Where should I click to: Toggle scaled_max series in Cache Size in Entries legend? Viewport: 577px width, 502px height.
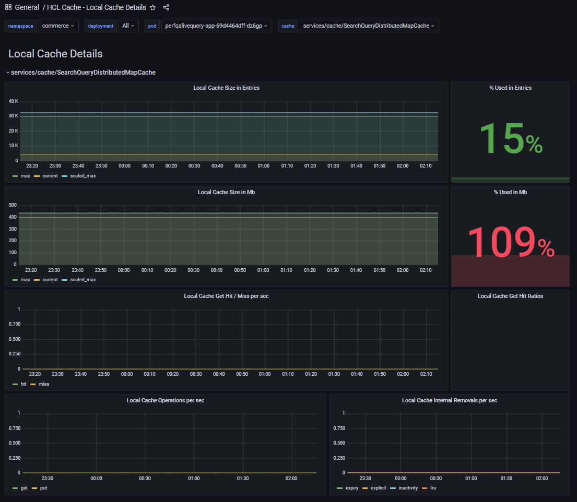click(83, 176)
